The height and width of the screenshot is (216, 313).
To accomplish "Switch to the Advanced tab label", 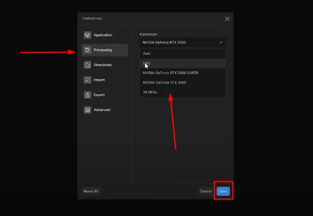I will click(102, 110).
